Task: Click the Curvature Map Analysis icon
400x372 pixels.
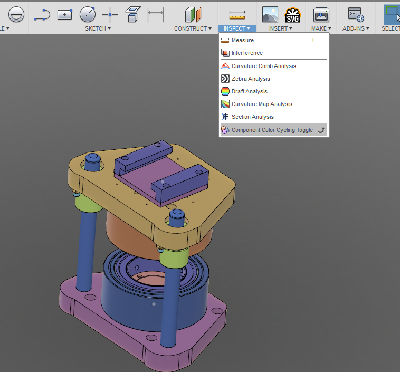Action: tap(225, 104)
